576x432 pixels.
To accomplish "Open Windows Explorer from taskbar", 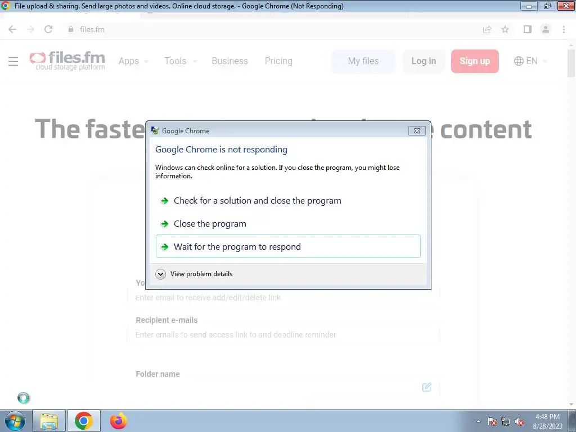I will 49,421.
